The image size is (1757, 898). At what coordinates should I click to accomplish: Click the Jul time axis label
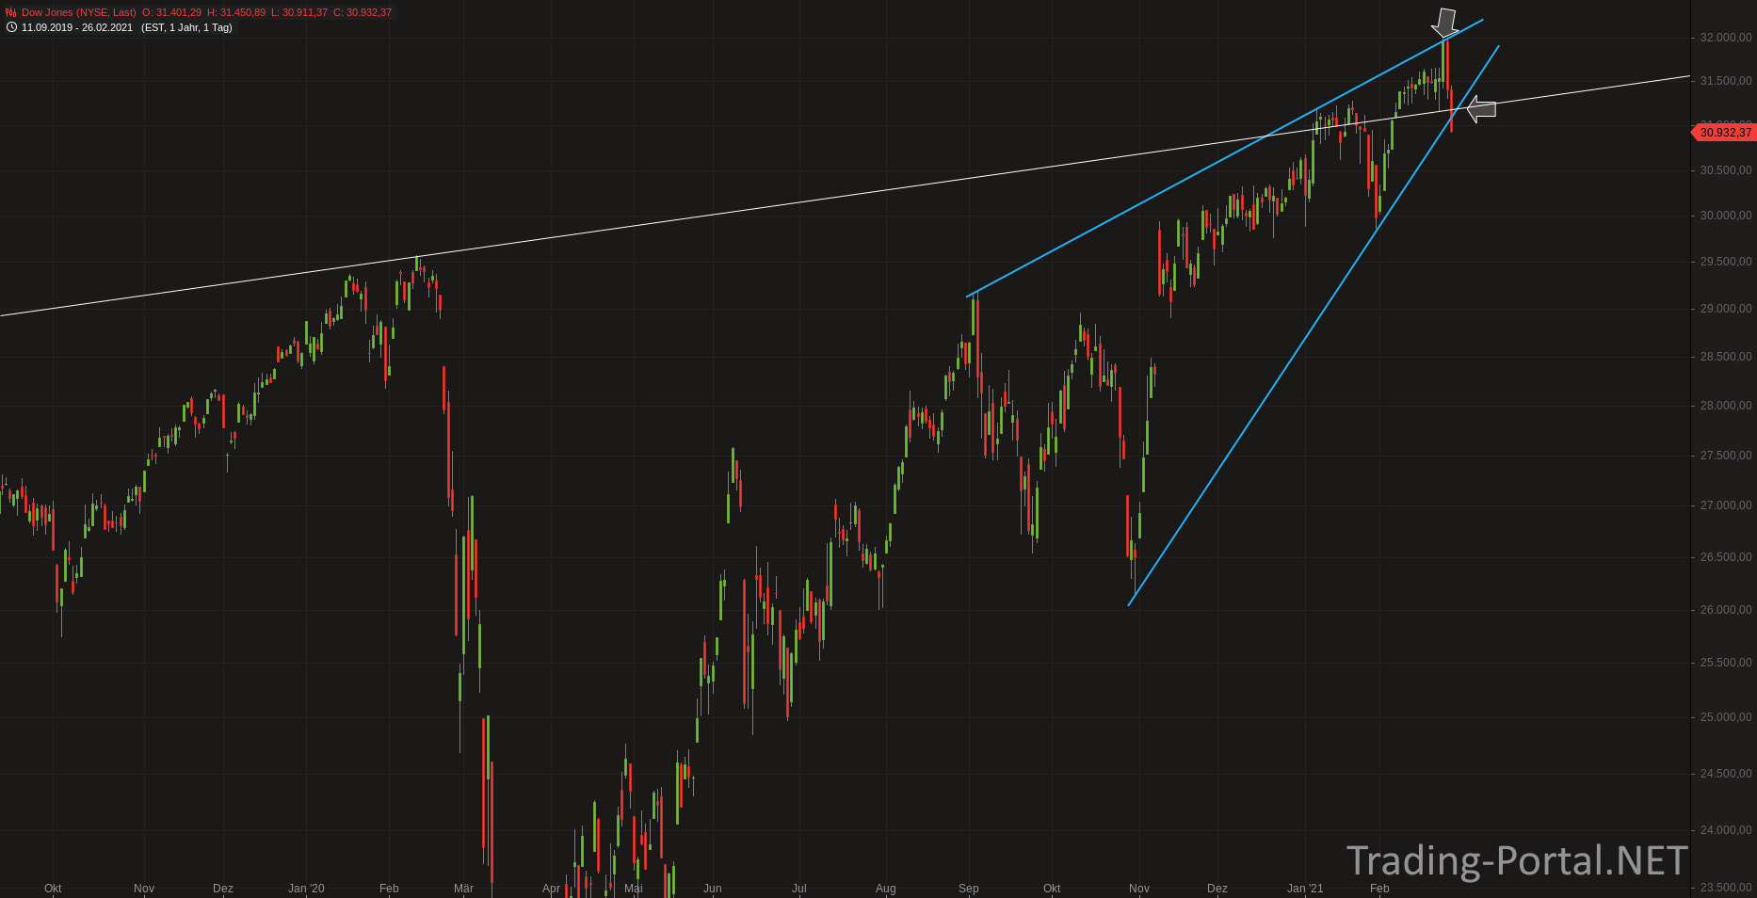pos(799,889)
